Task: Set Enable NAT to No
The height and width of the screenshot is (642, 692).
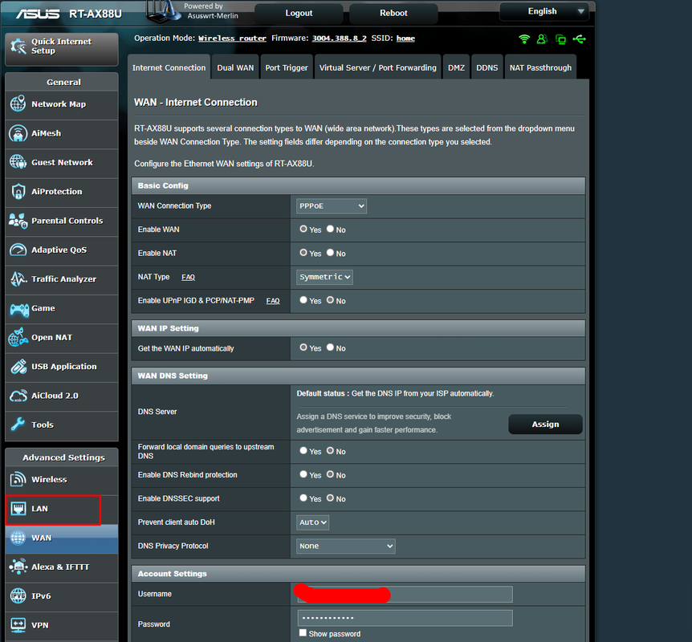Action: [x=330, y=253]
